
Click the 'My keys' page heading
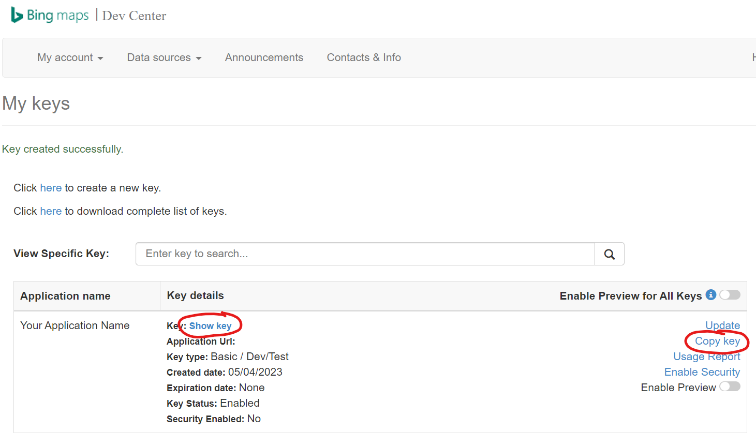(36, 103)
